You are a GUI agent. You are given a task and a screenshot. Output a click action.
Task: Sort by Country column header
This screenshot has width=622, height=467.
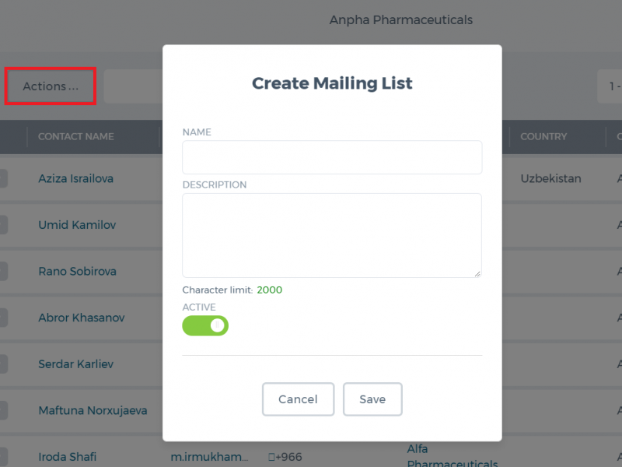click(x=543, y=137)
